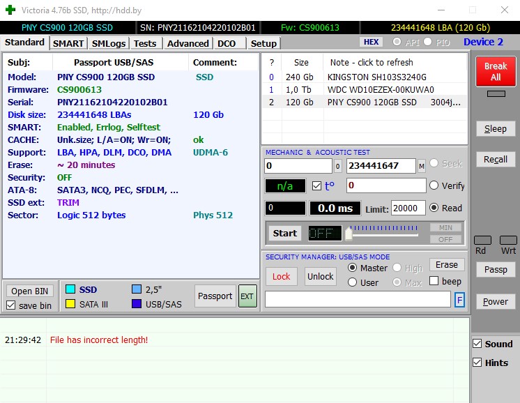Image resolution: width=520 pixels, height=403 pixels.
Task: Toggle the 'save bin' checkbox
Action: tap(11, 305)
